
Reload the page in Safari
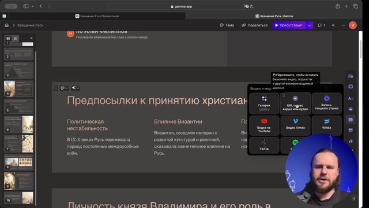[x=251, y=6]
